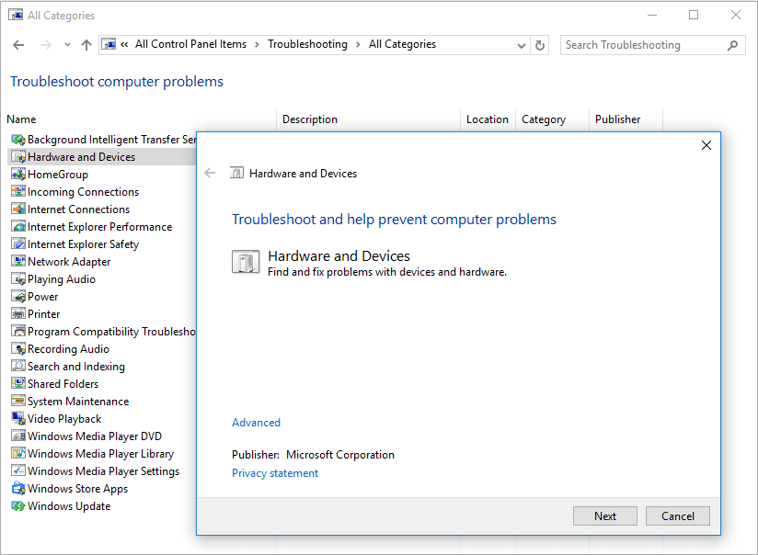This screenshot has height=555, width=758.
Task: Click the refresh button beside address bar
Action: click(540, 45)
